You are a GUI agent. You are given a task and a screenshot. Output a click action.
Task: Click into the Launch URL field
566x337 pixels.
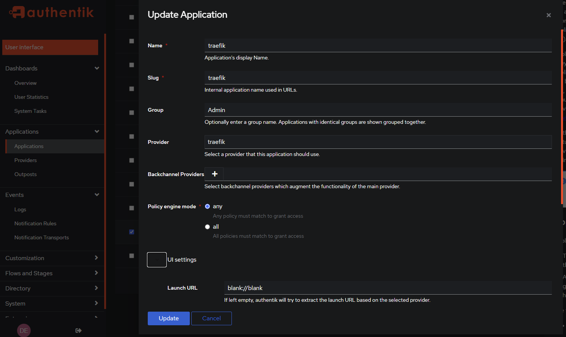(388, 288)
